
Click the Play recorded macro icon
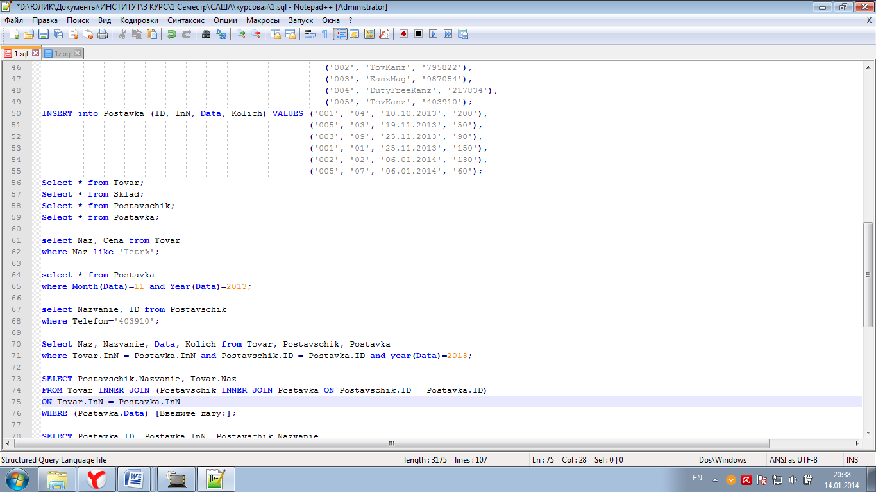(x=433, y=34)
